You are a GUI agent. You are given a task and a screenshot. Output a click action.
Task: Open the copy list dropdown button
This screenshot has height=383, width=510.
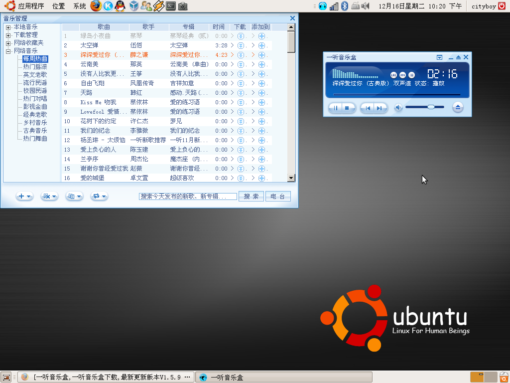tap(74, 196)
